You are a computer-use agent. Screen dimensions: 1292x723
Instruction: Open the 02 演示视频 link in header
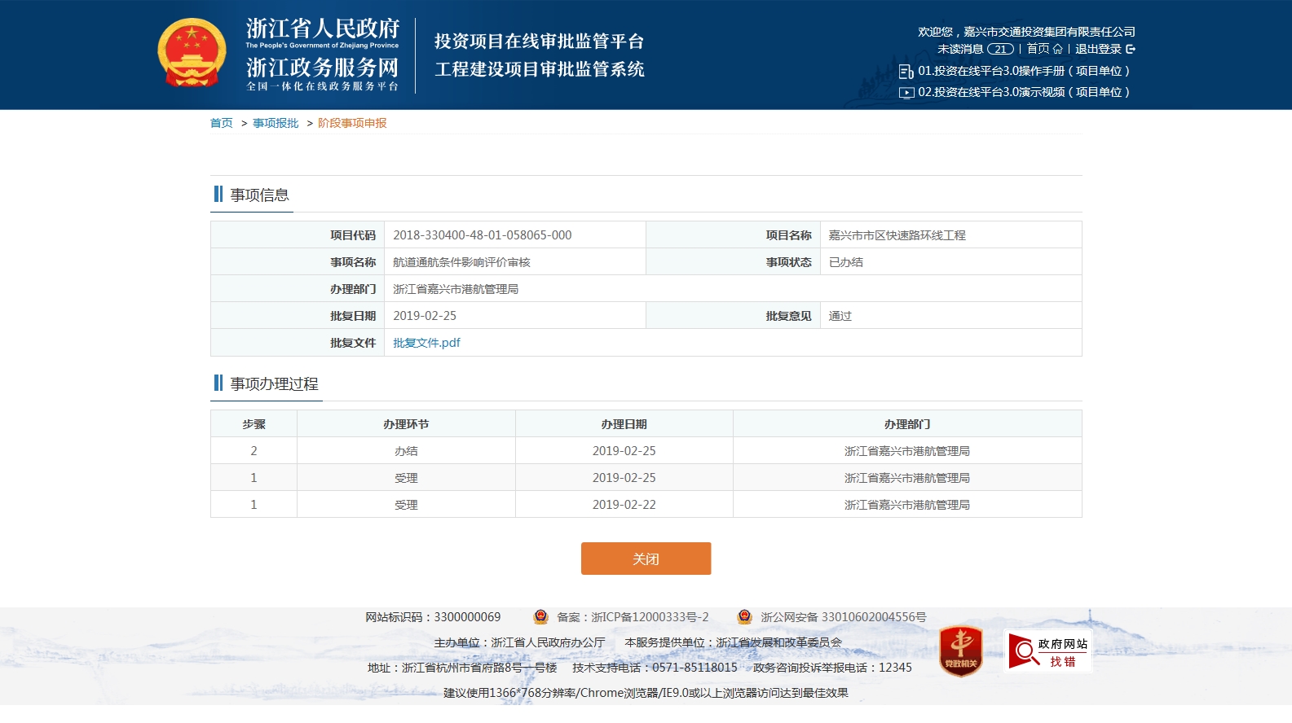1023,92
